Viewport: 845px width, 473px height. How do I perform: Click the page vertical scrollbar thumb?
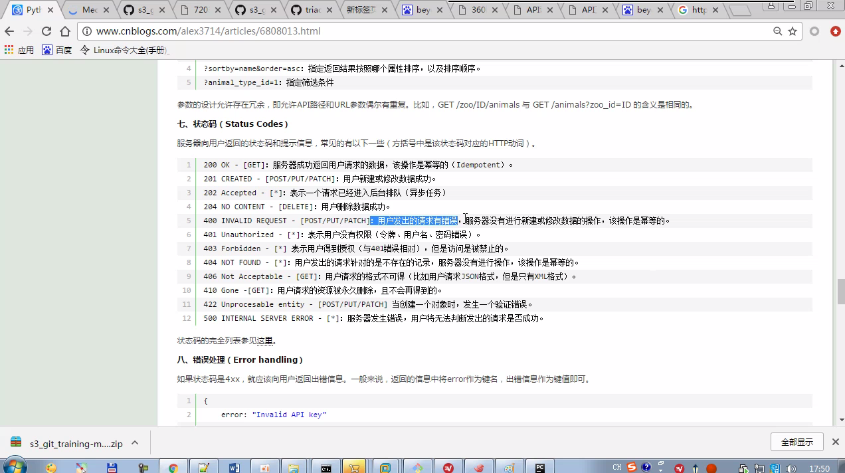[x=840, y=291]
